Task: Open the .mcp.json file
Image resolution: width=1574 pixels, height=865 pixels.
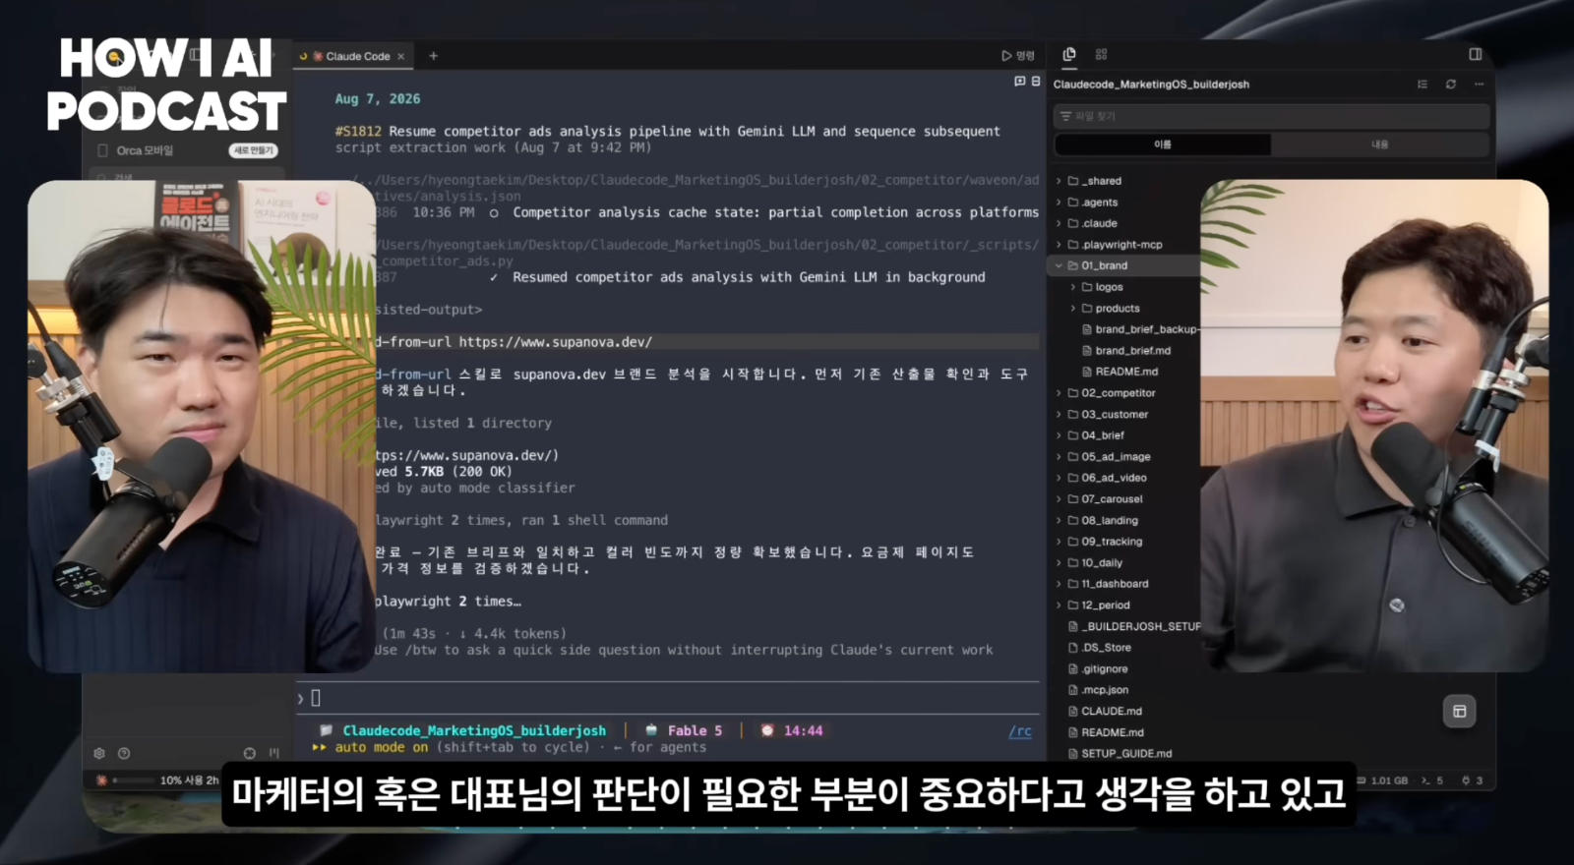Action: pos(1105,690)
